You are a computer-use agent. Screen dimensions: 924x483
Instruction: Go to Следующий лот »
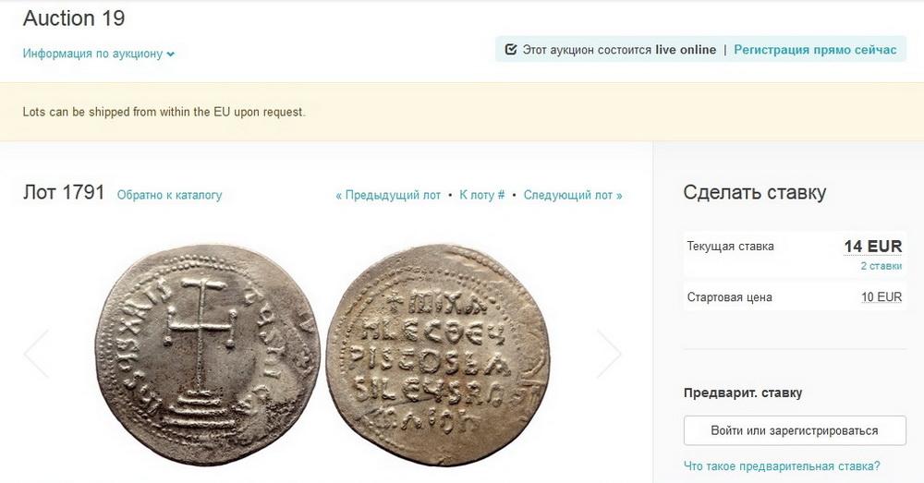(573, 195)
